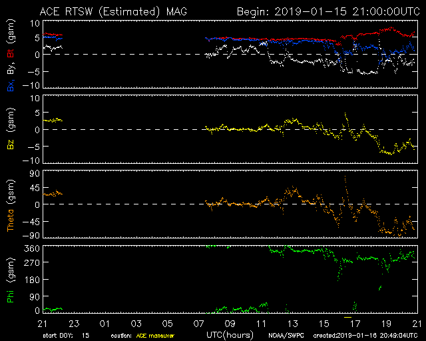
Task: Click the 19 hour tick label
Action: [x=385, y=324]
